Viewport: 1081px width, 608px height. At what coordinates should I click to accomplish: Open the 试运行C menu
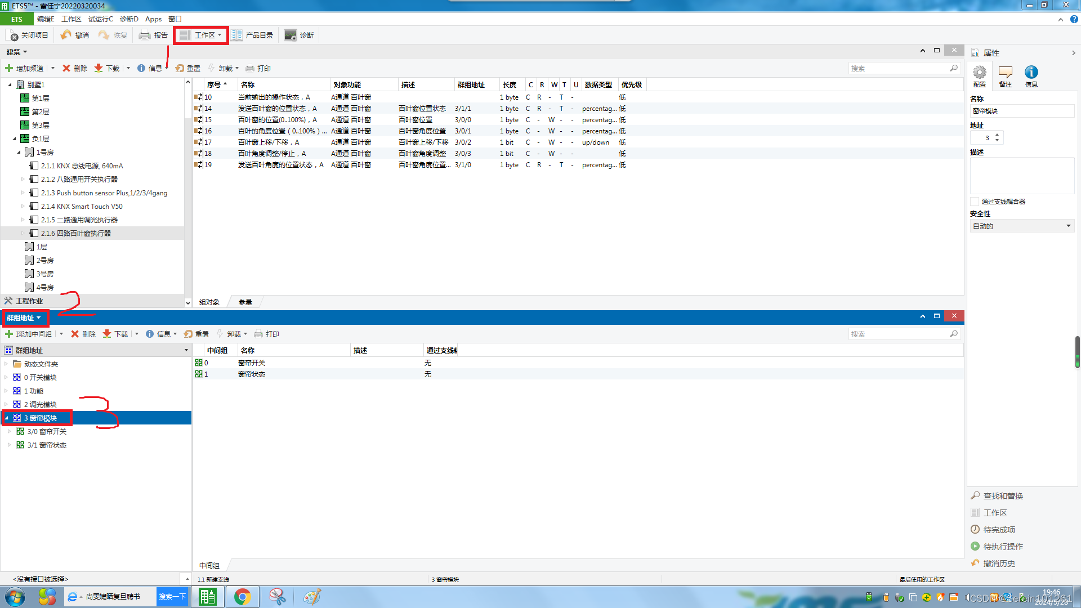point(100,19)
